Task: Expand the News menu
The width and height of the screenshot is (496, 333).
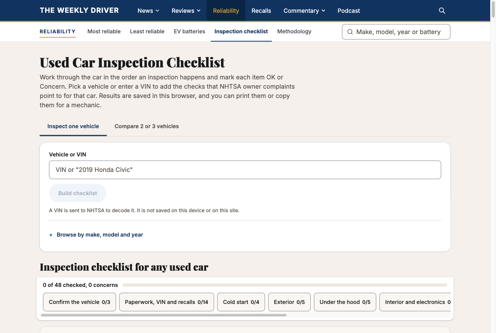Action: pyautogui.click(x=148, y=11)
